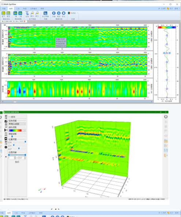Start data playback with the play button
181x217 pixels.
54,13
